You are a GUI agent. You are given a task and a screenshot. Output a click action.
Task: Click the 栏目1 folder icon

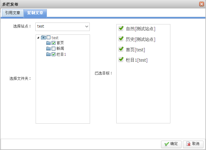48,54
